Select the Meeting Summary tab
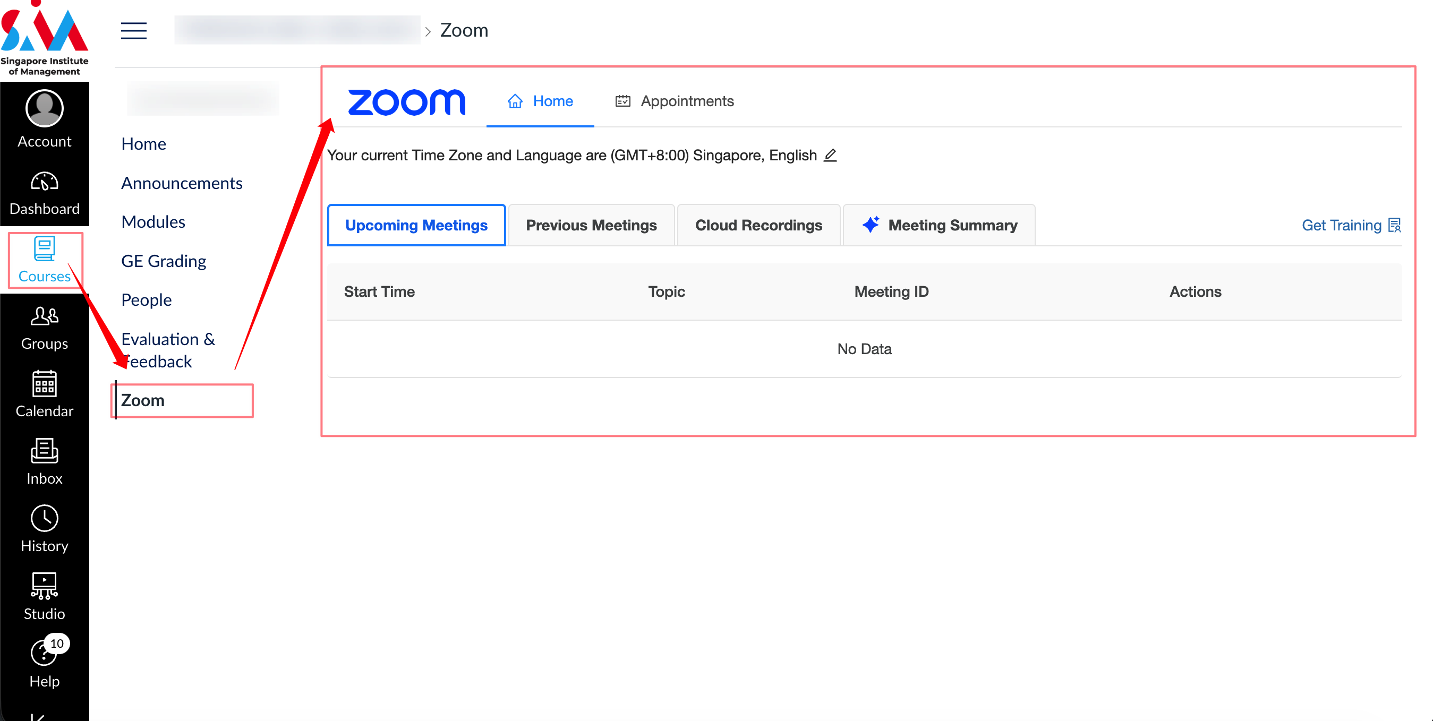Image resolution: width=1433 pixels, height=721 pixels. tap(940, 225)
